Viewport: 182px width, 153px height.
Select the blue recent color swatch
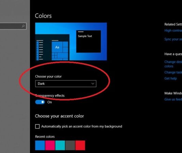[40, 146]
